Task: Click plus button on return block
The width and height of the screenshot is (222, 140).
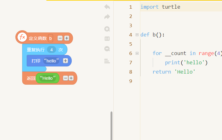Action: (x=71, y=78)
